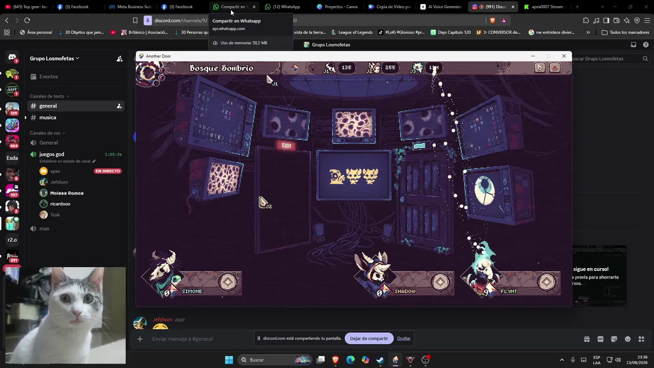
Task: Show hidden system tray icons
Action: point(562,360)
